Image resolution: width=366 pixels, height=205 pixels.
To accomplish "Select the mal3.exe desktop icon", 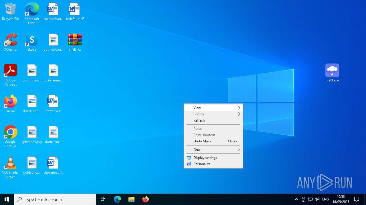I will [332, 73].
